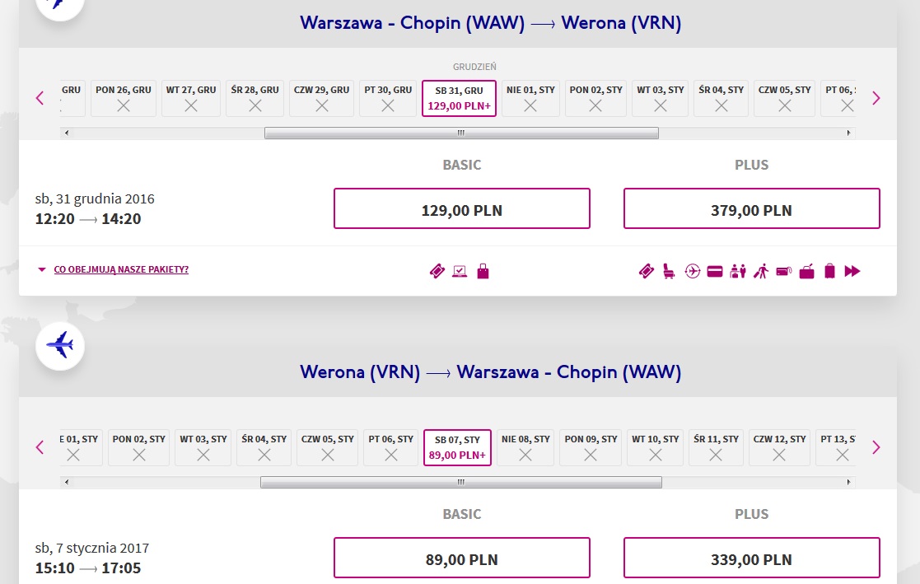
Task: Choose PLUS fare 339,00 PLN return
Action: point(752,558)
